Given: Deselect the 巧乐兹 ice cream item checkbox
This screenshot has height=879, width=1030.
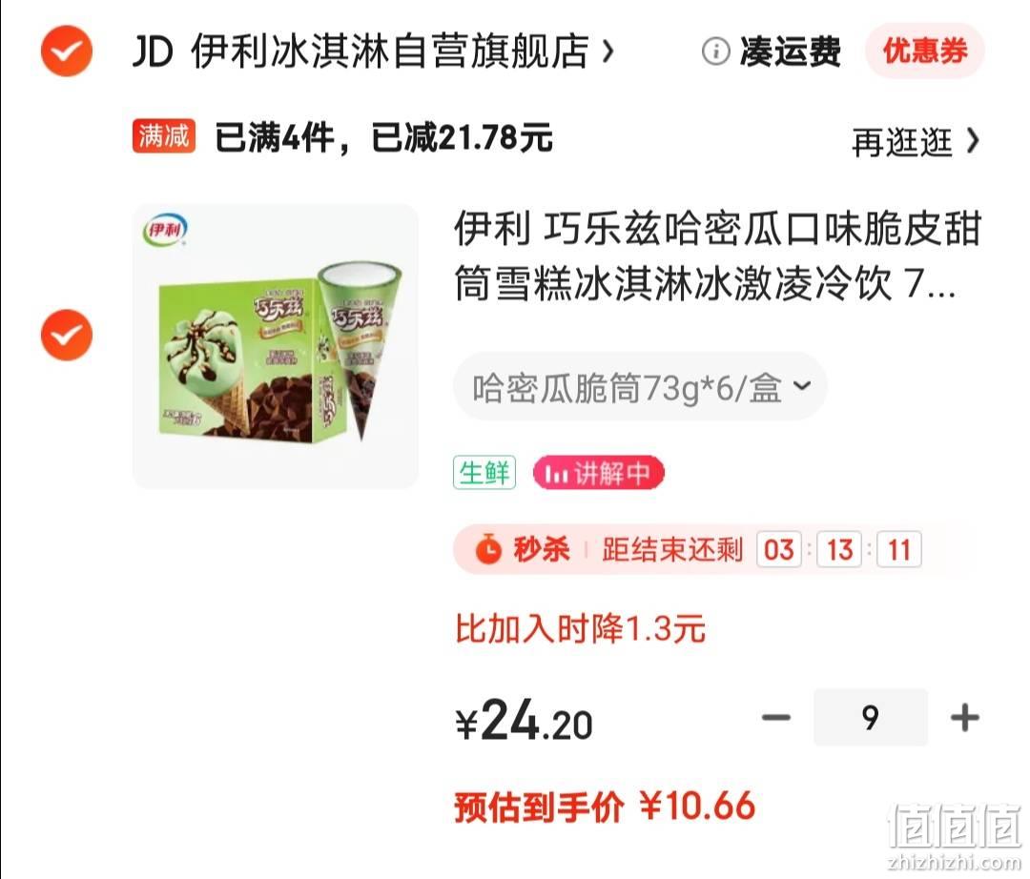Looking at the screenshot, I should click(67, 335).
